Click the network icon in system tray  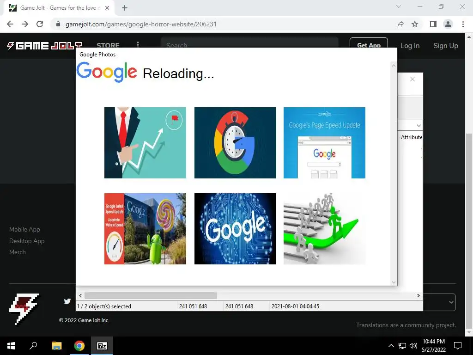402,346
